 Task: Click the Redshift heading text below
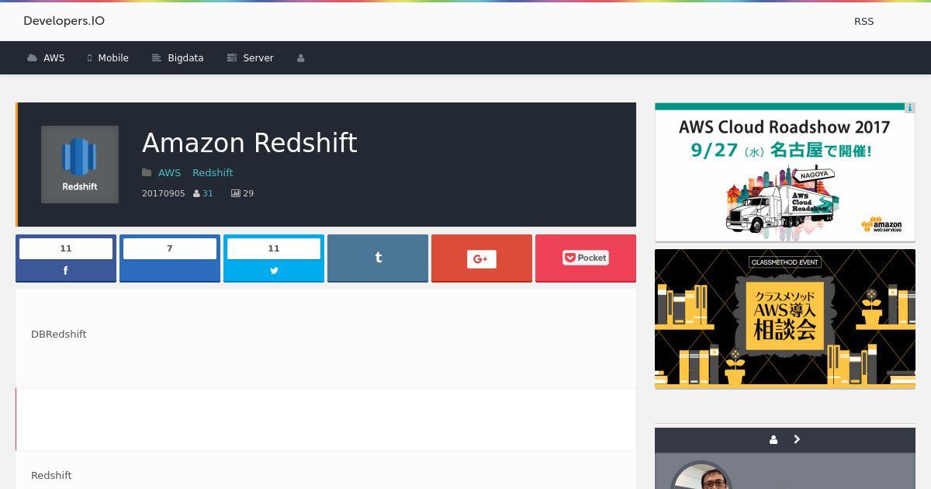51,475
